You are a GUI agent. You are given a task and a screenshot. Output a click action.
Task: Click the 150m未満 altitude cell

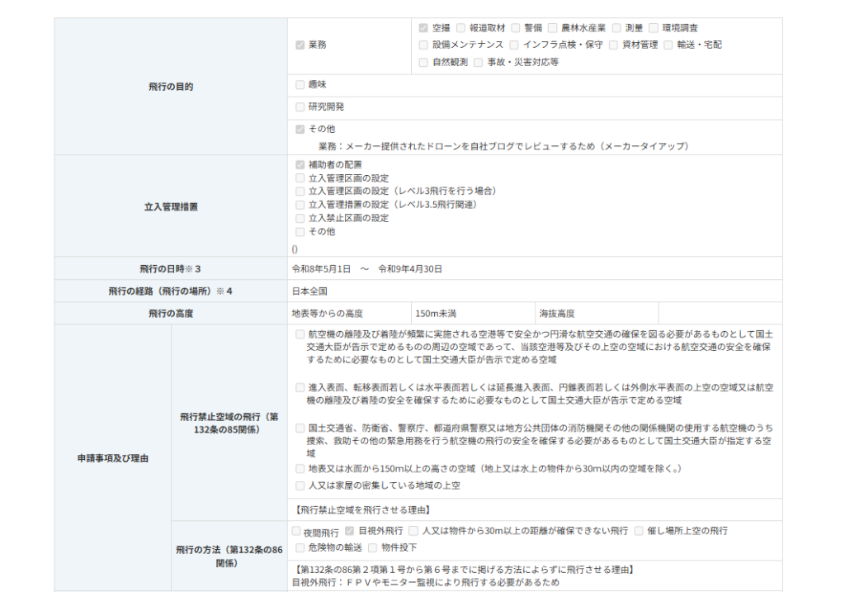point(472,314)
